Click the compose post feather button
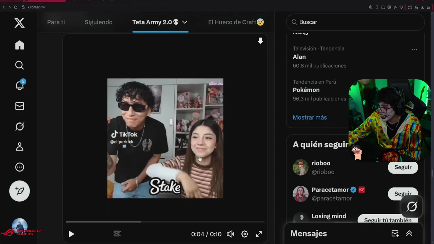434x244 pixels. pyautogui.click(x=19, y=191)
